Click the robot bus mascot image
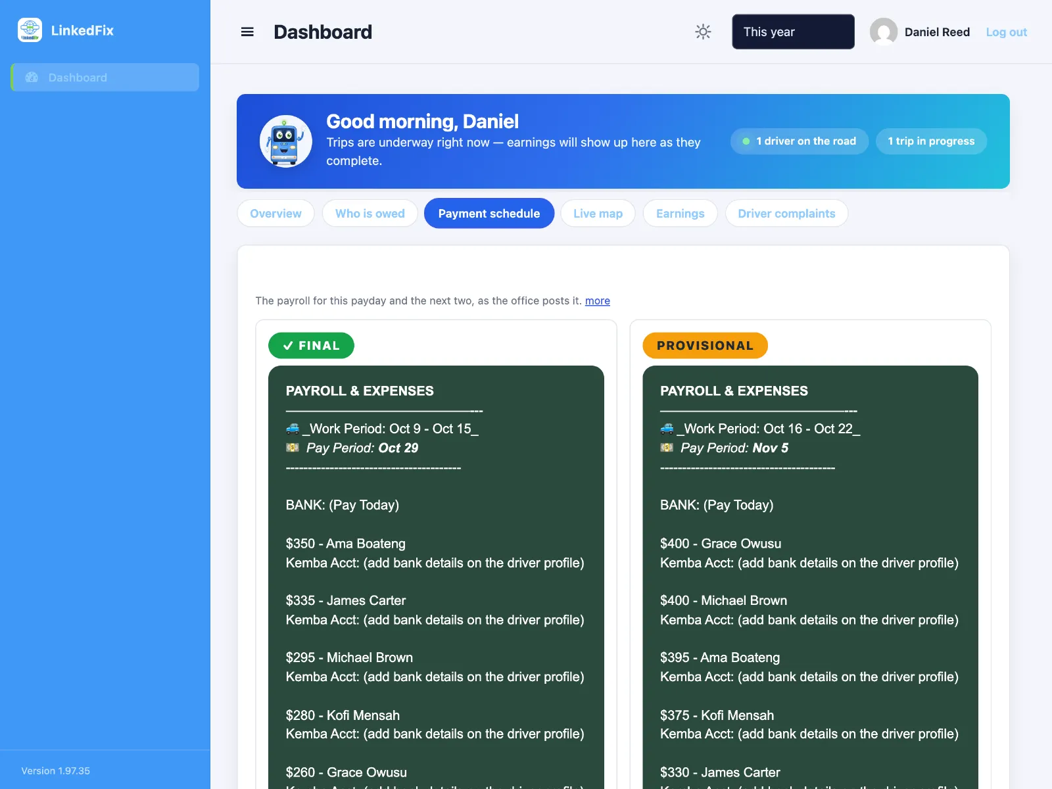Image resolution: width=1052 pixels, height=789 pixels. click(286, 141)
